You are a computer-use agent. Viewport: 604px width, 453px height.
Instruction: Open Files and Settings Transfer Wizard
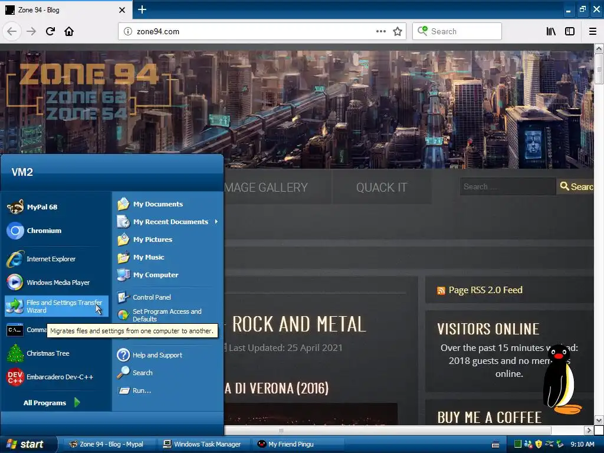click(56, 306)
